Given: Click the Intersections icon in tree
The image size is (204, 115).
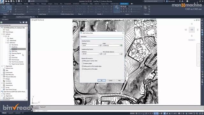Looking at the screenshot, I should 4,85.
